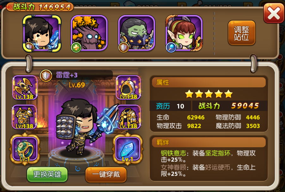Viewport: 285px width, 192px height.
Task: Select the black-haired warrior hero portrait
Action: click(42, 33)
